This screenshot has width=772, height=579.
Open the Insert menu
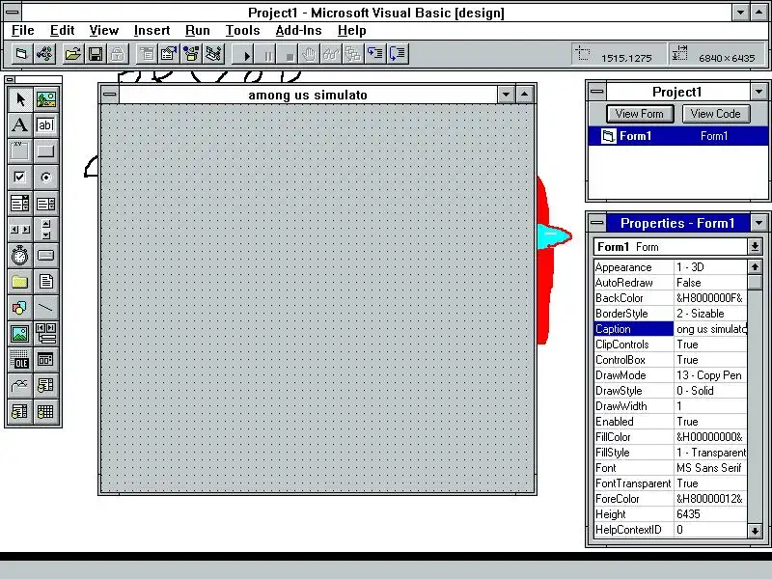tap(152, 31)
